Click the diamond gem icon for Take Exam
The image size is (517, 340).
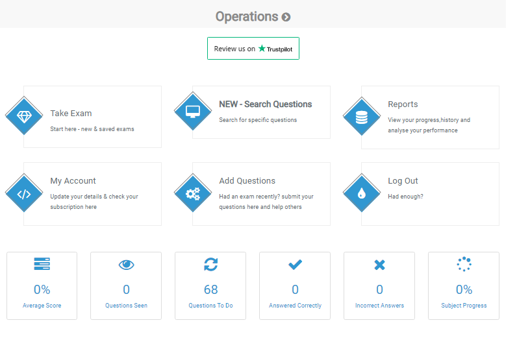24,117
